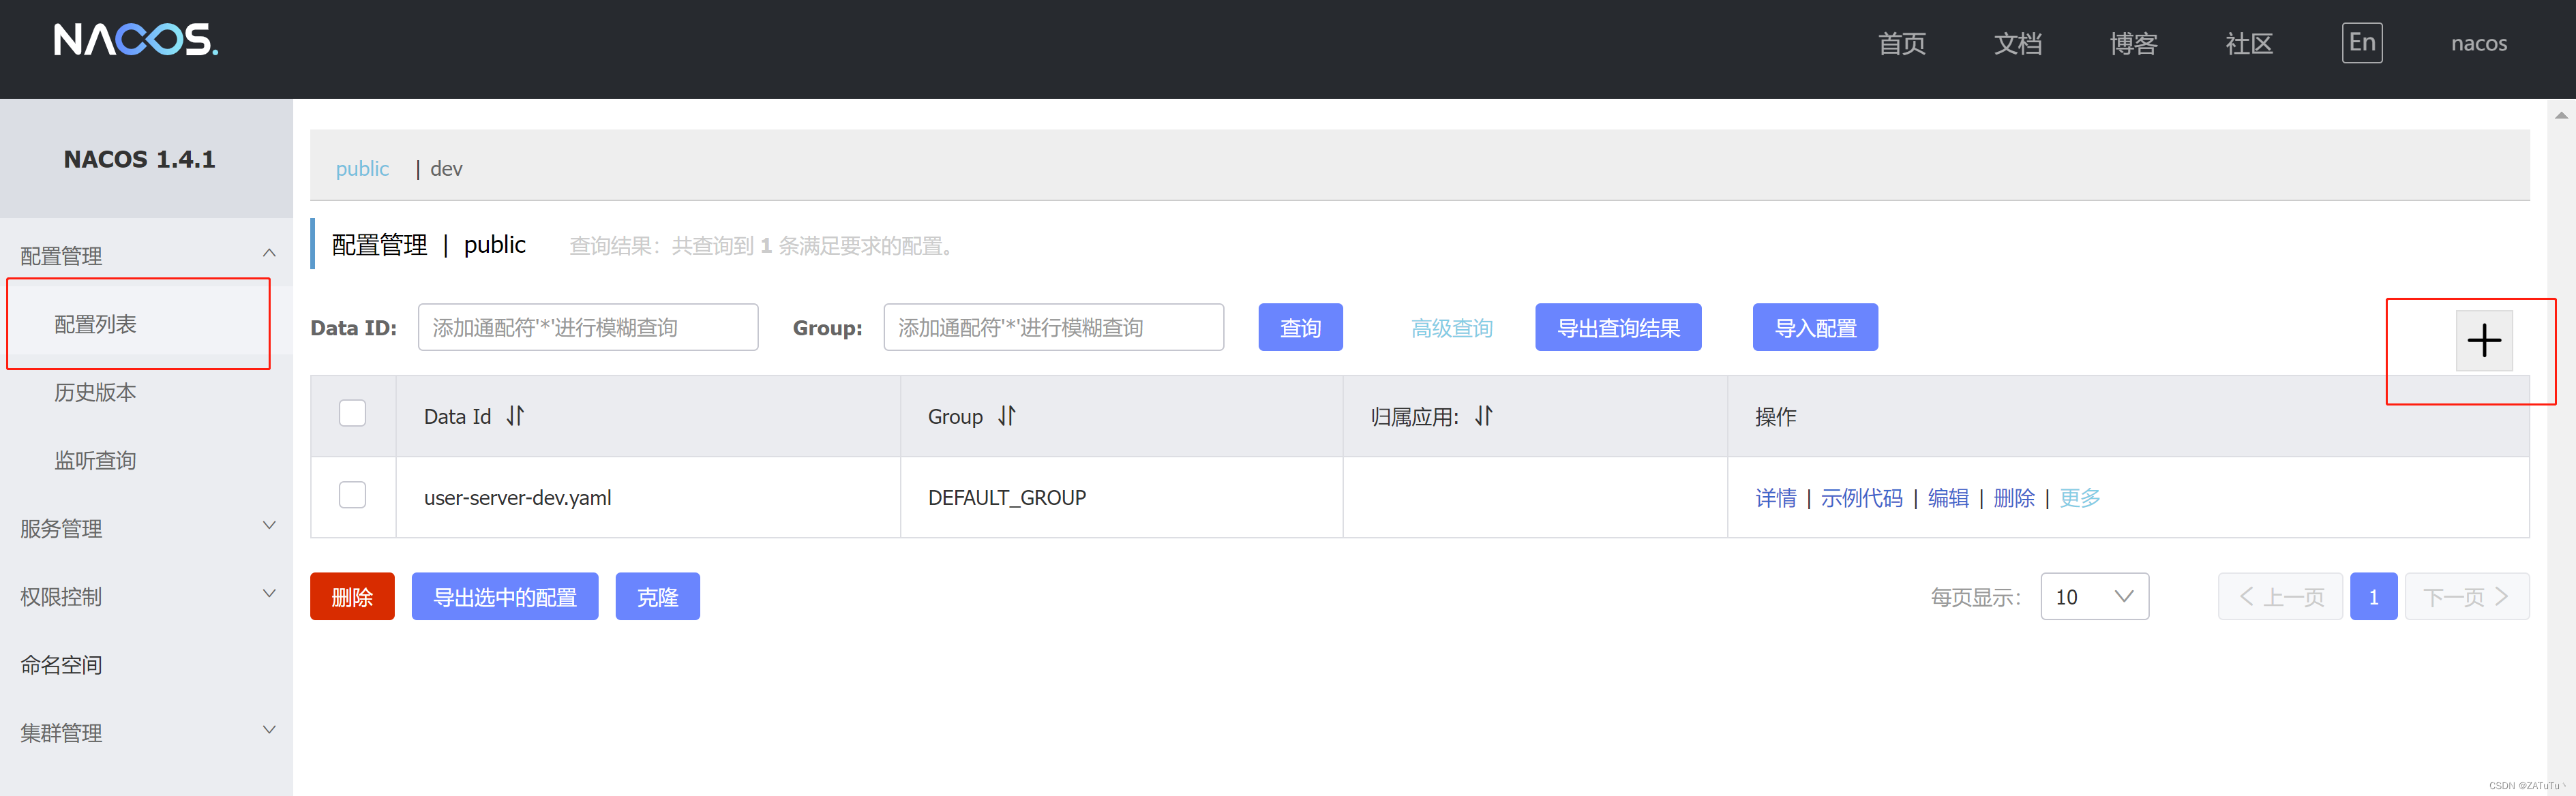Click 导入配置 button
This screenshot has height=796, width=2576.
pyautogui.click(x=1815, y=327)
